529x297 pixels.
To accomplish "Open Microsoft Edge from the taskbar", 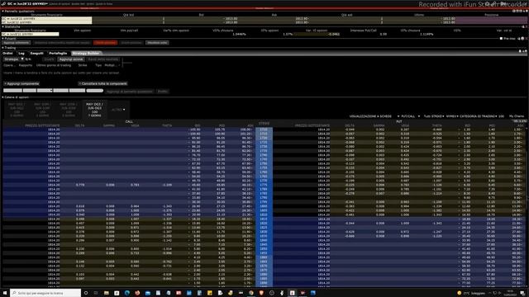I will pyautogui.click(x=127, y=293).
